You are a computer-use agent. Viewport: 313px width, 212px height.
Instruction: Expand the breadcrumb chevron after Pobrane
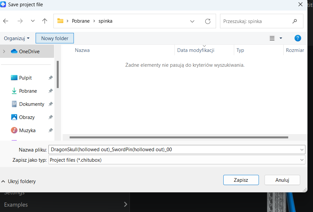click(x=94, y=21)
